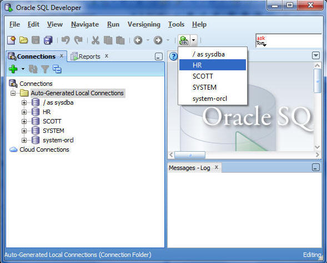The width and height of the screenshot is (327, 263).
Task: Open the Versioning menu
Action: pyautogui.click(x=144, y=24)
